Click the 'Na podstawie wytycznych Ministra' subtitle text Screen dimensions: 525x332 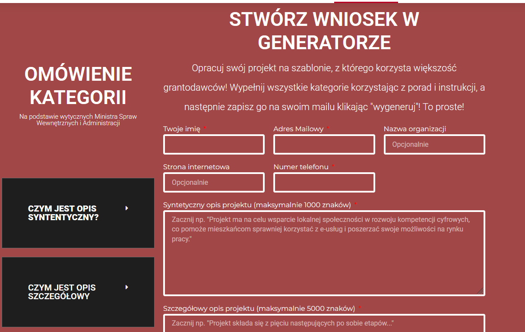pos(78,120)
